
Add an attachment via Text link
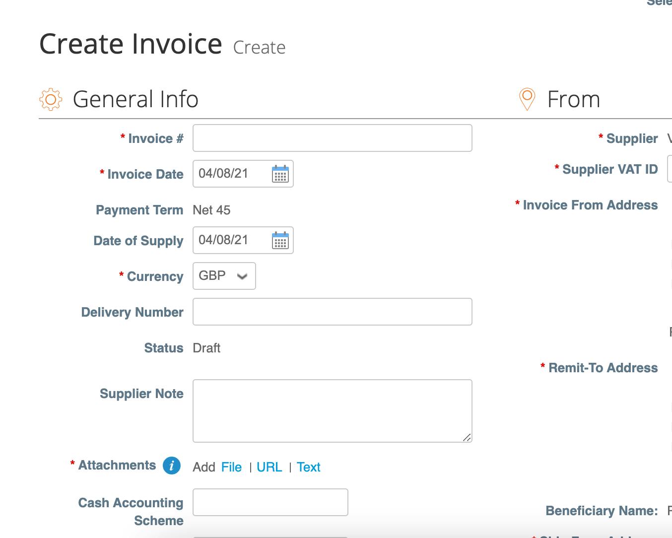308,467
